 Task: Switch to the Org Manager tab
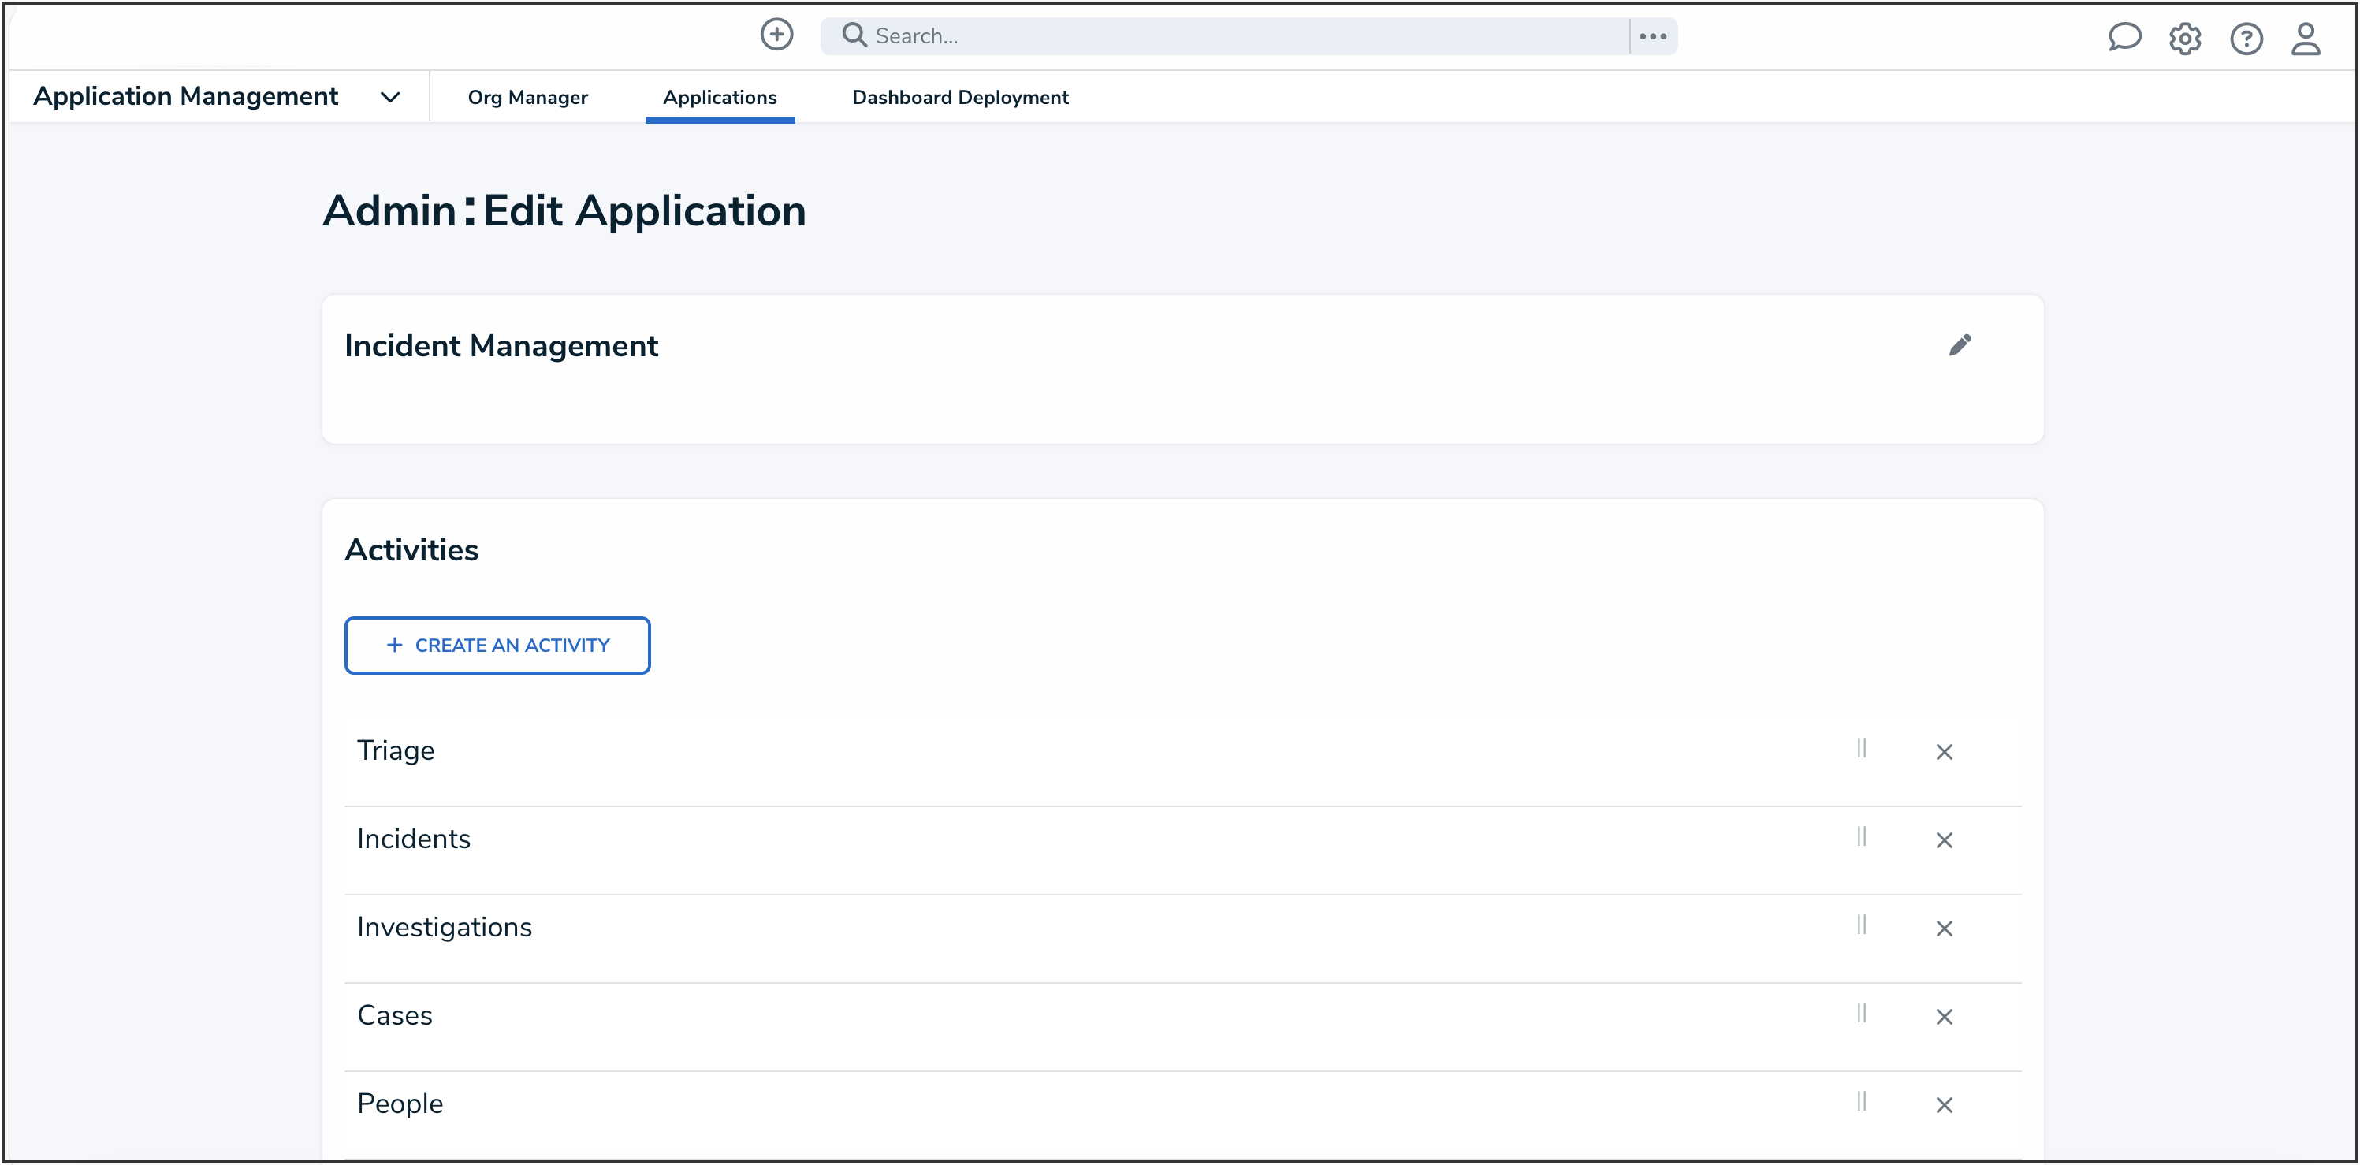(527, 97)
